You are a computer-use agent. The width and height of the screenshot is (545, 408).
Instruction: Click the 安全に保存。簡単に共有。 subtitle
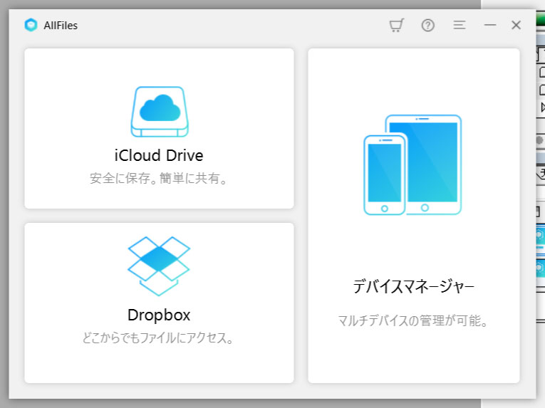tap(159, 179)
